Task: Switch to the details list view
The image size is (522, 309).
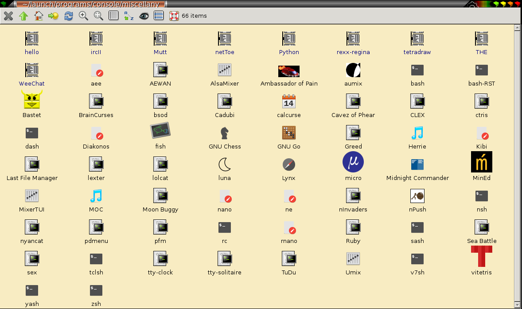Action: [x=113, y=16]
